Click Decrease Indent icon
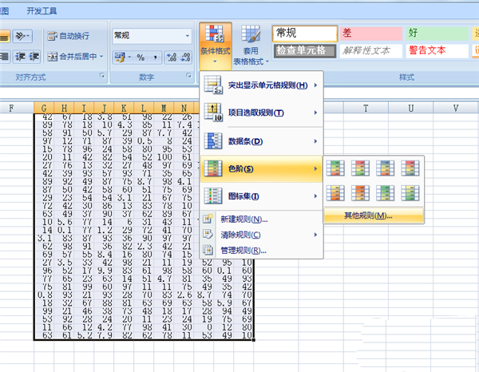This screenshot has width=479, height=372. [x=21, y=57]
